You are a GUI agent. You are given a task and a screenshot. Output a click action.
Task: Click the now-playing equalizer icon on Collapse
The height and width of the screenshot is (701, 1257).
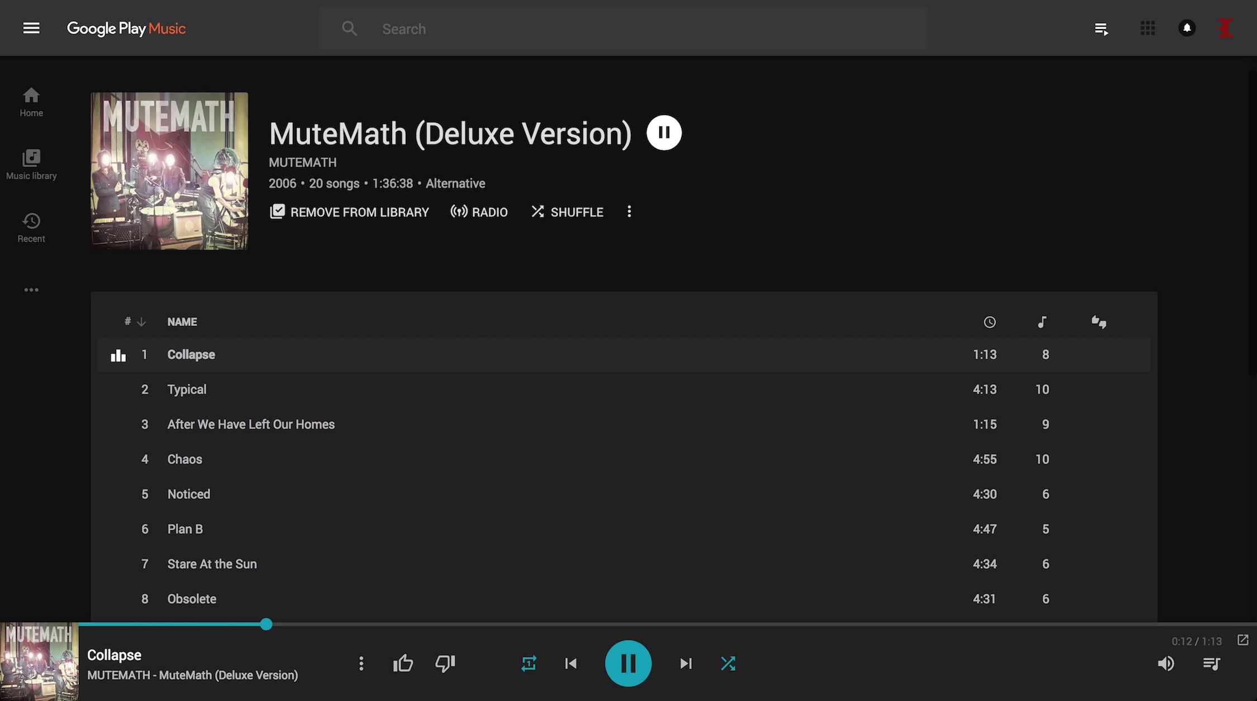[x=118, y=355]
